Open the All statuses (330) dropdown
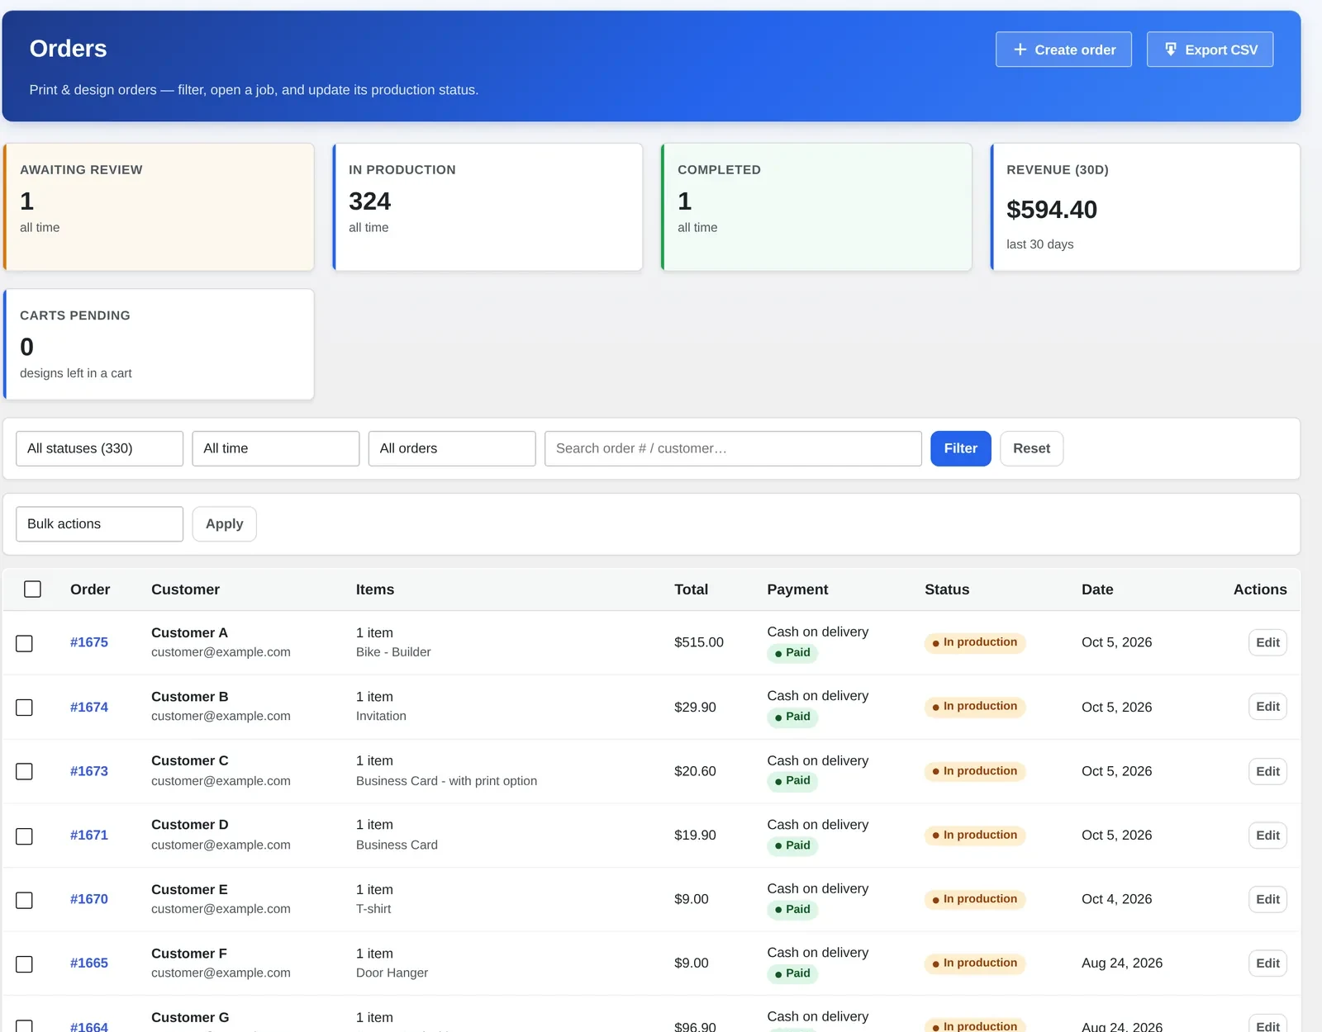 (99, 448)
